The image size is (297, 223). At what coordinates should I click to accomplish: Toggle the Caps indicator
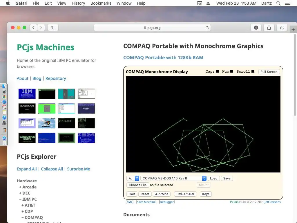pyautogui.click(x=218, y=71)
